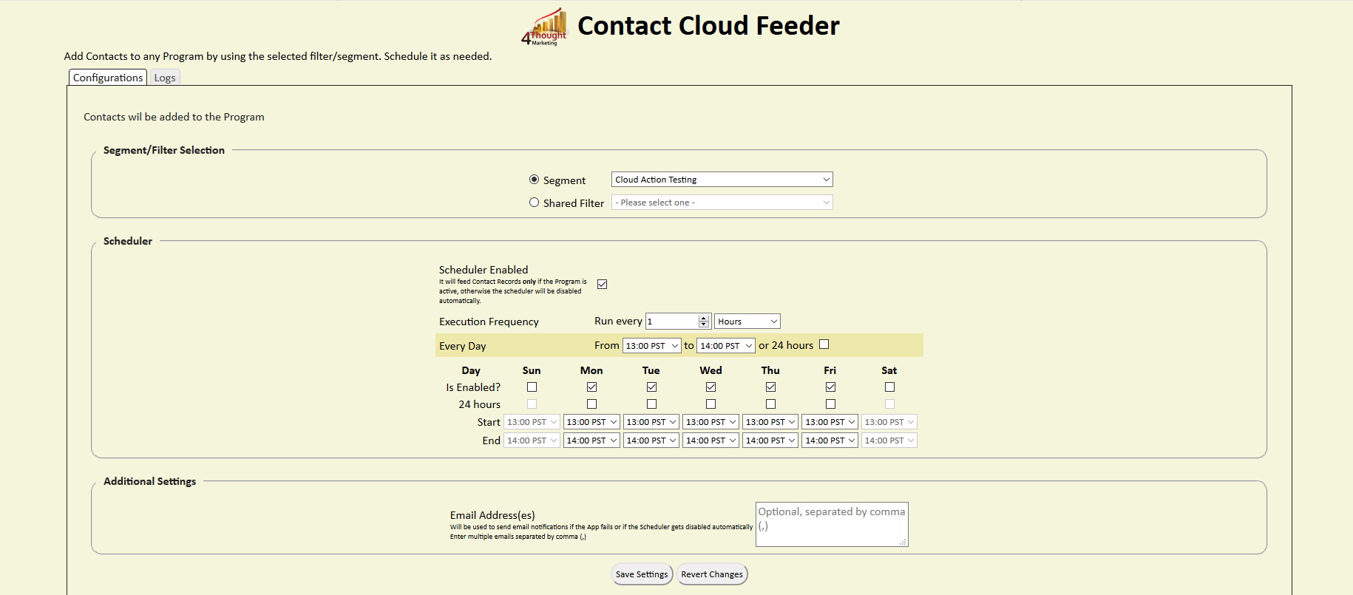The image size is (1353, 595).
Task: Click the Revert Changes button
Action: pyautogui.click(x=712, y=574)
